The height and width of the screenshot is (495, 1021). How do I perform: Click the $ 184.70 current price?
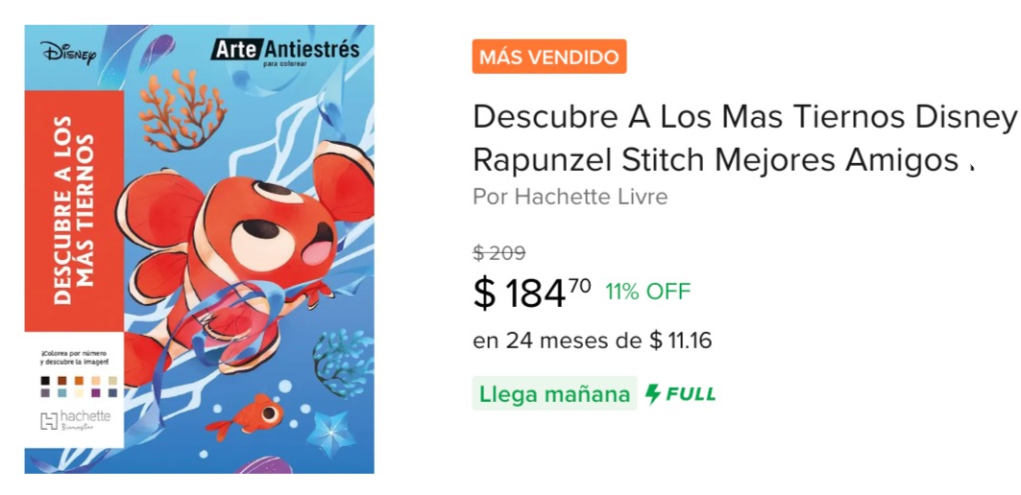tap(532, 293)
